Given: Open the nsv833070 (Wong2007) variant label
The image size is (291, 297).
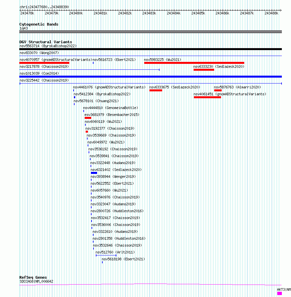Looking at the screenshot, I should pos(39,53).
